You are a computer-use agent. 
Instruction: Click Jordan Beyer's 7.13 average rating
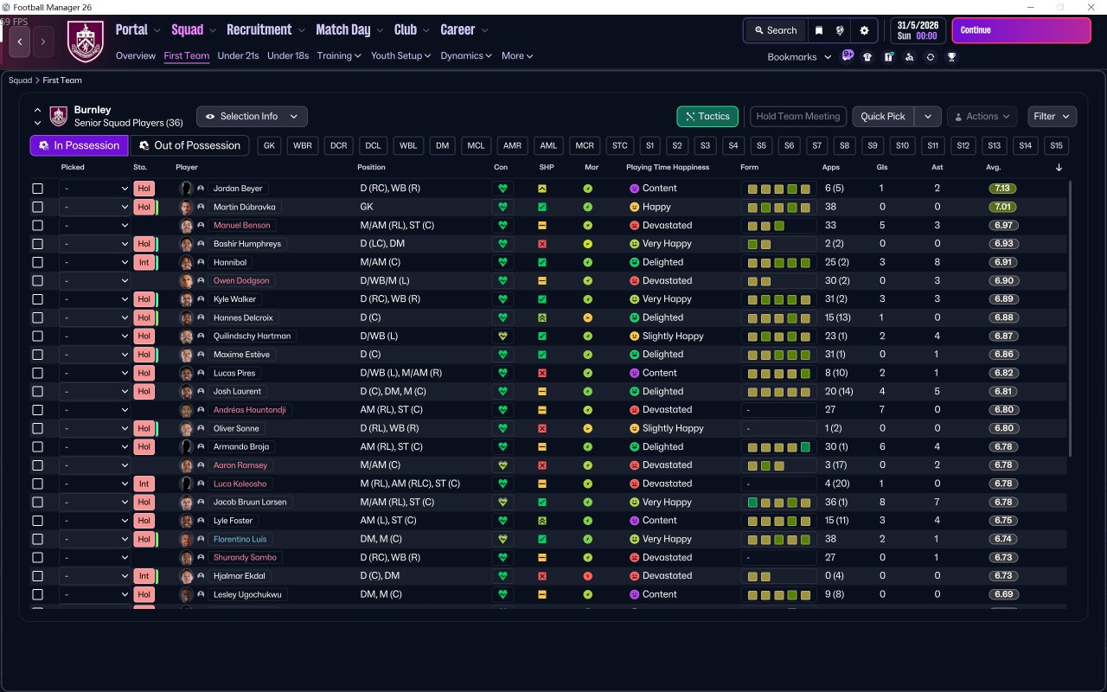pos(1003,189)
